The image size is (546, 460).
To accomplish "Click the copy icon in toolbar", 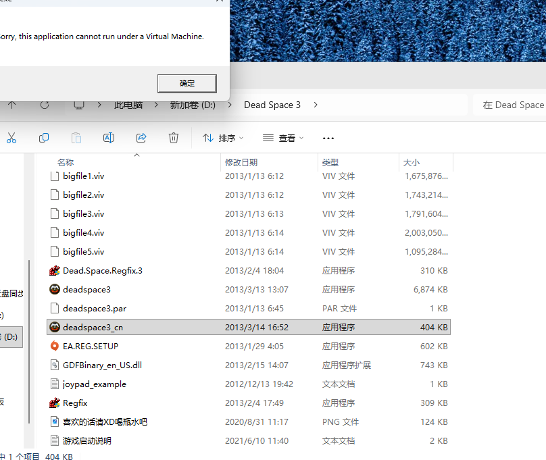I will tap(44, 138).
